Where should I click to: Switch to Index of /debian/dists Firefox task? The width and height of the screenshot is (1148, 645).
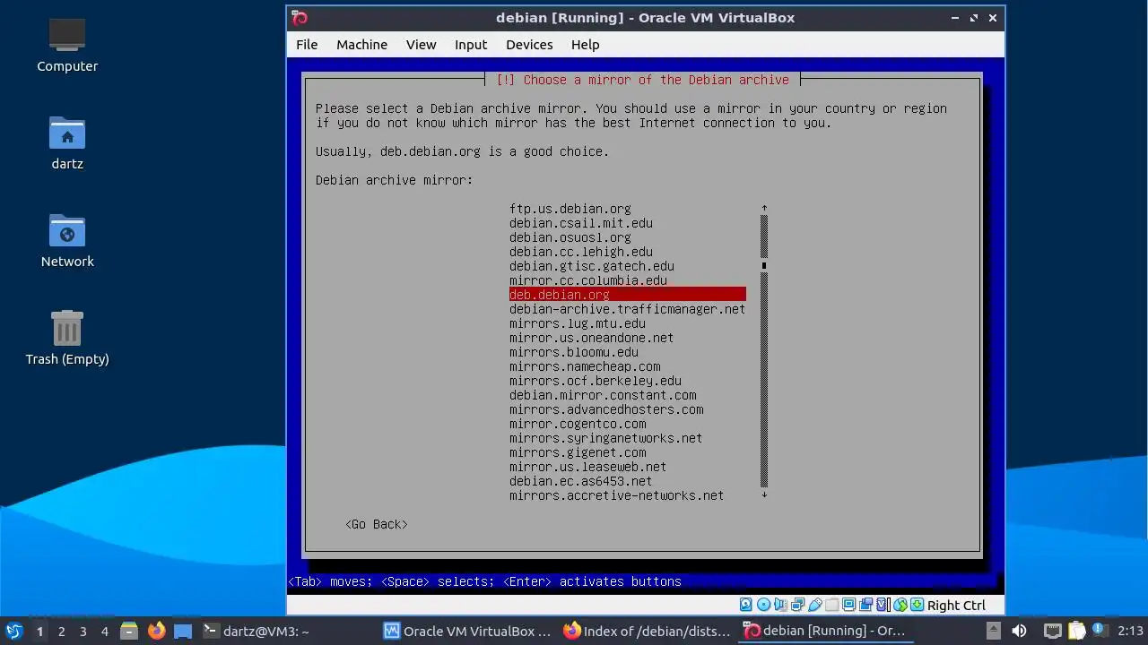(648, 631)
